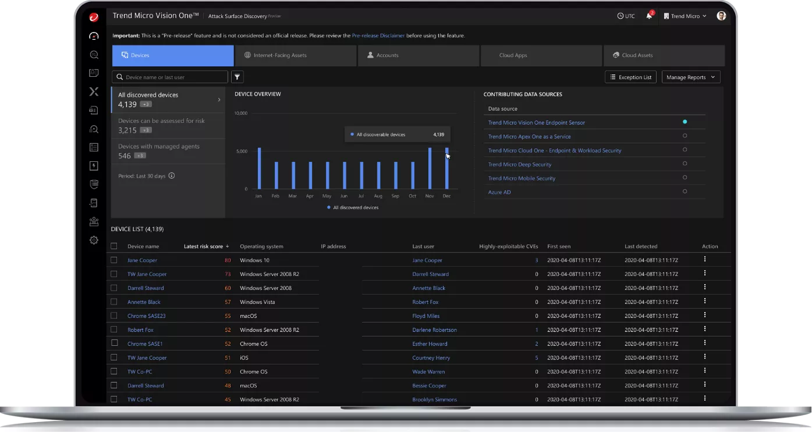Open Cloud One Endpoint & Workload Security link

click(555, 150)
